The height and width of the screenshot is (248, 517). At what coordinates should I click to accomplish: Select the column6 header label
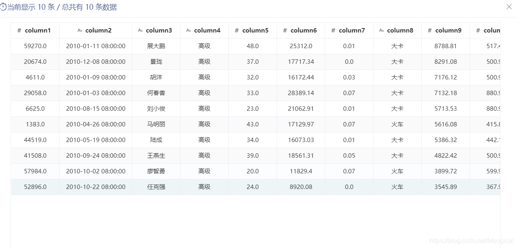point(304,30)
